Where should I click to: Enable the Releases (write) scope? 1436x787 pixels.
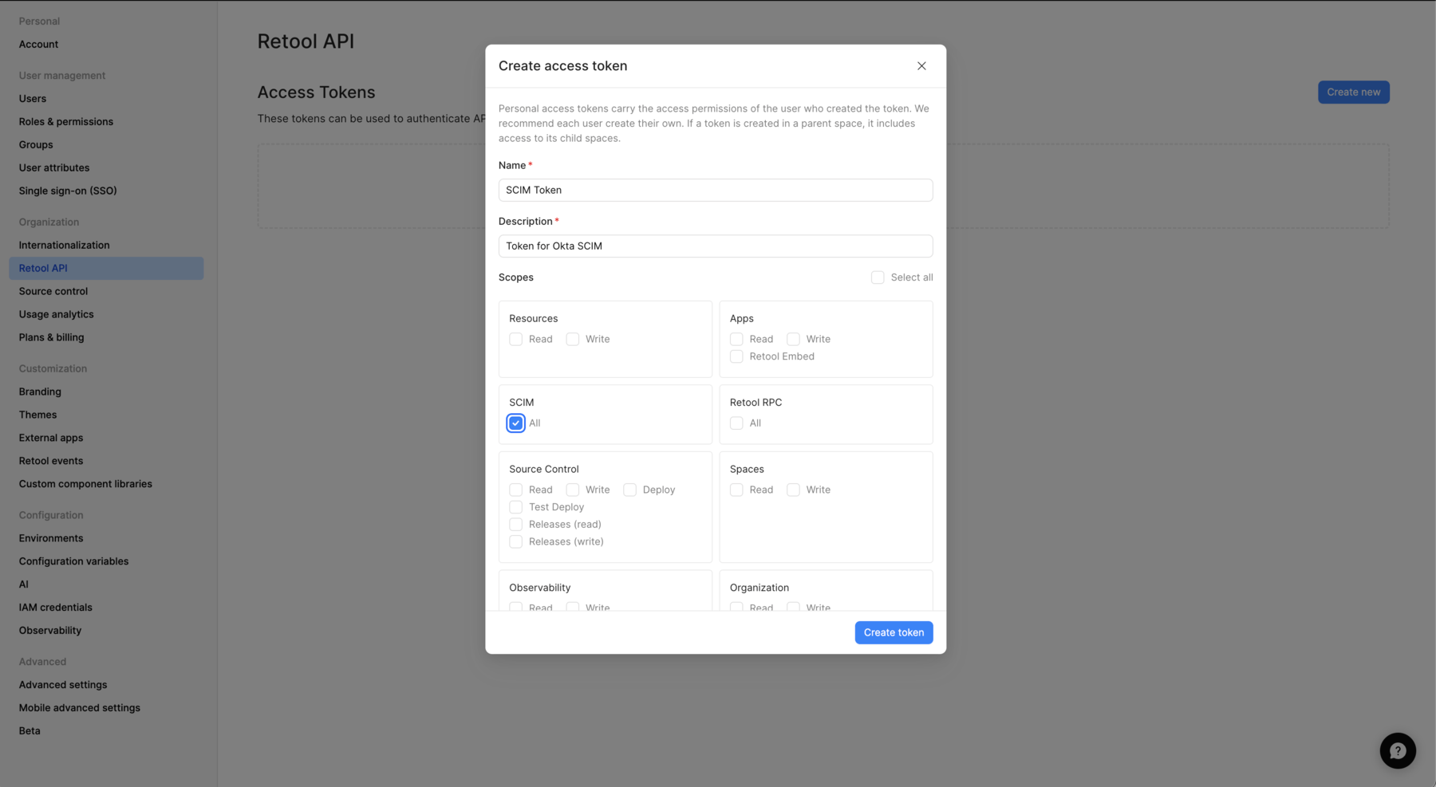515,541
